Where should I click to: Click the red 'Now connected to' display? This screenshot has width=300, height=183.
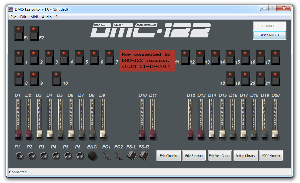coord(147,61)
